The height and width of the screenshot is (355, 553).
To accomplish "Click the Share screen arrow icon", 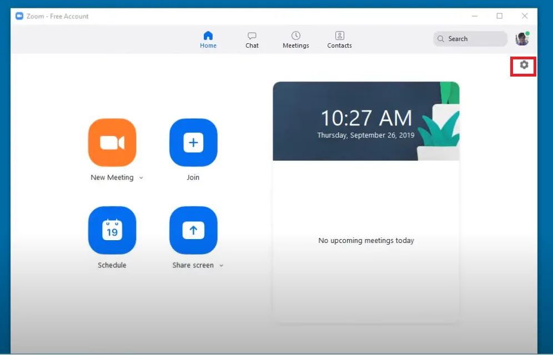I will click(x=193, y=230).
